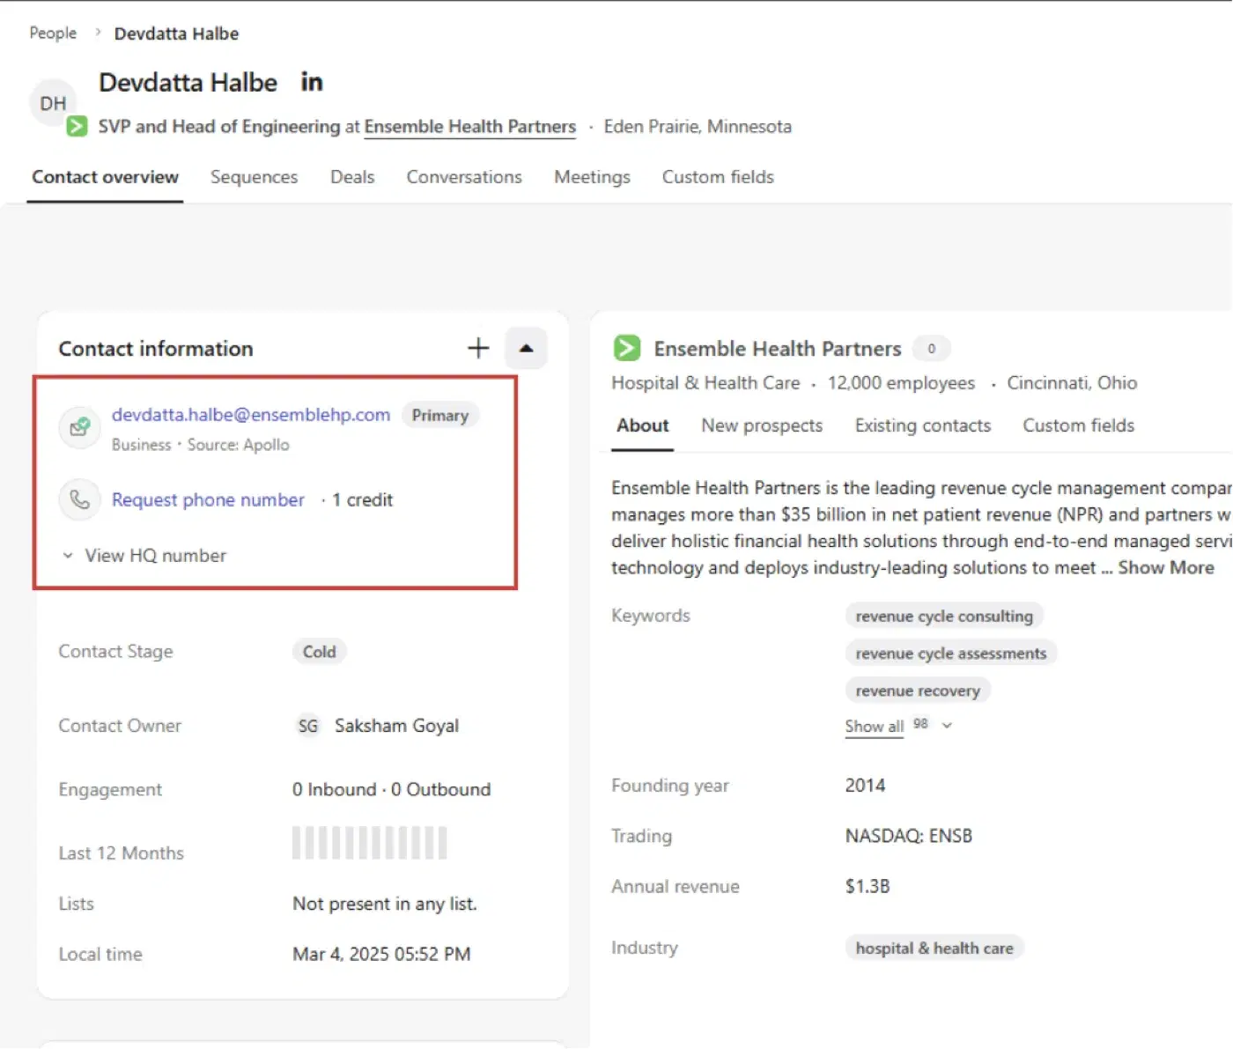This screenshot has width=1233, height=1049.
Task: Select the revenue recovery keyword tag
Action: (918, 691)
